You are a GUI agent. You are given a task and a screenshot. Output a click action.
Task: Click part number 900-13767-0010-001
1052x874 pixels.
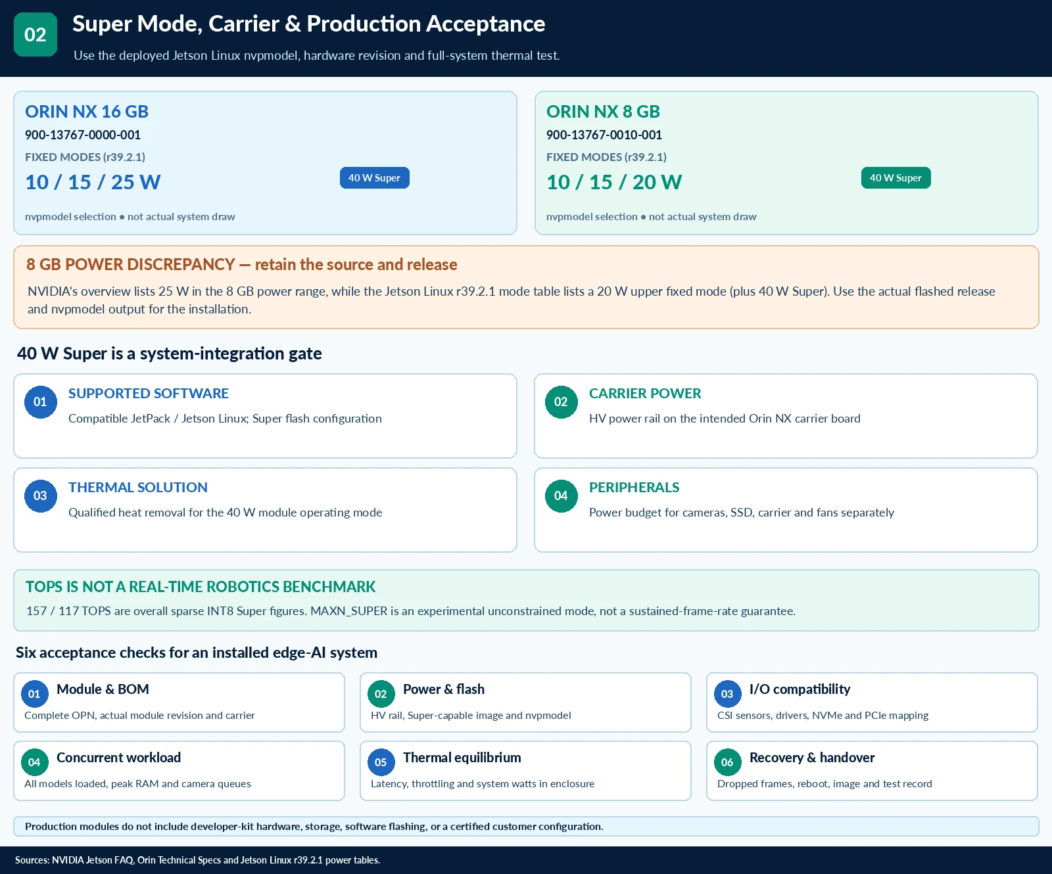[604, 135]
